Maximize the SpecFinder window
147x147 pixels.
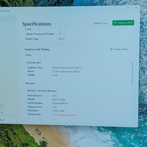(128, 8)
